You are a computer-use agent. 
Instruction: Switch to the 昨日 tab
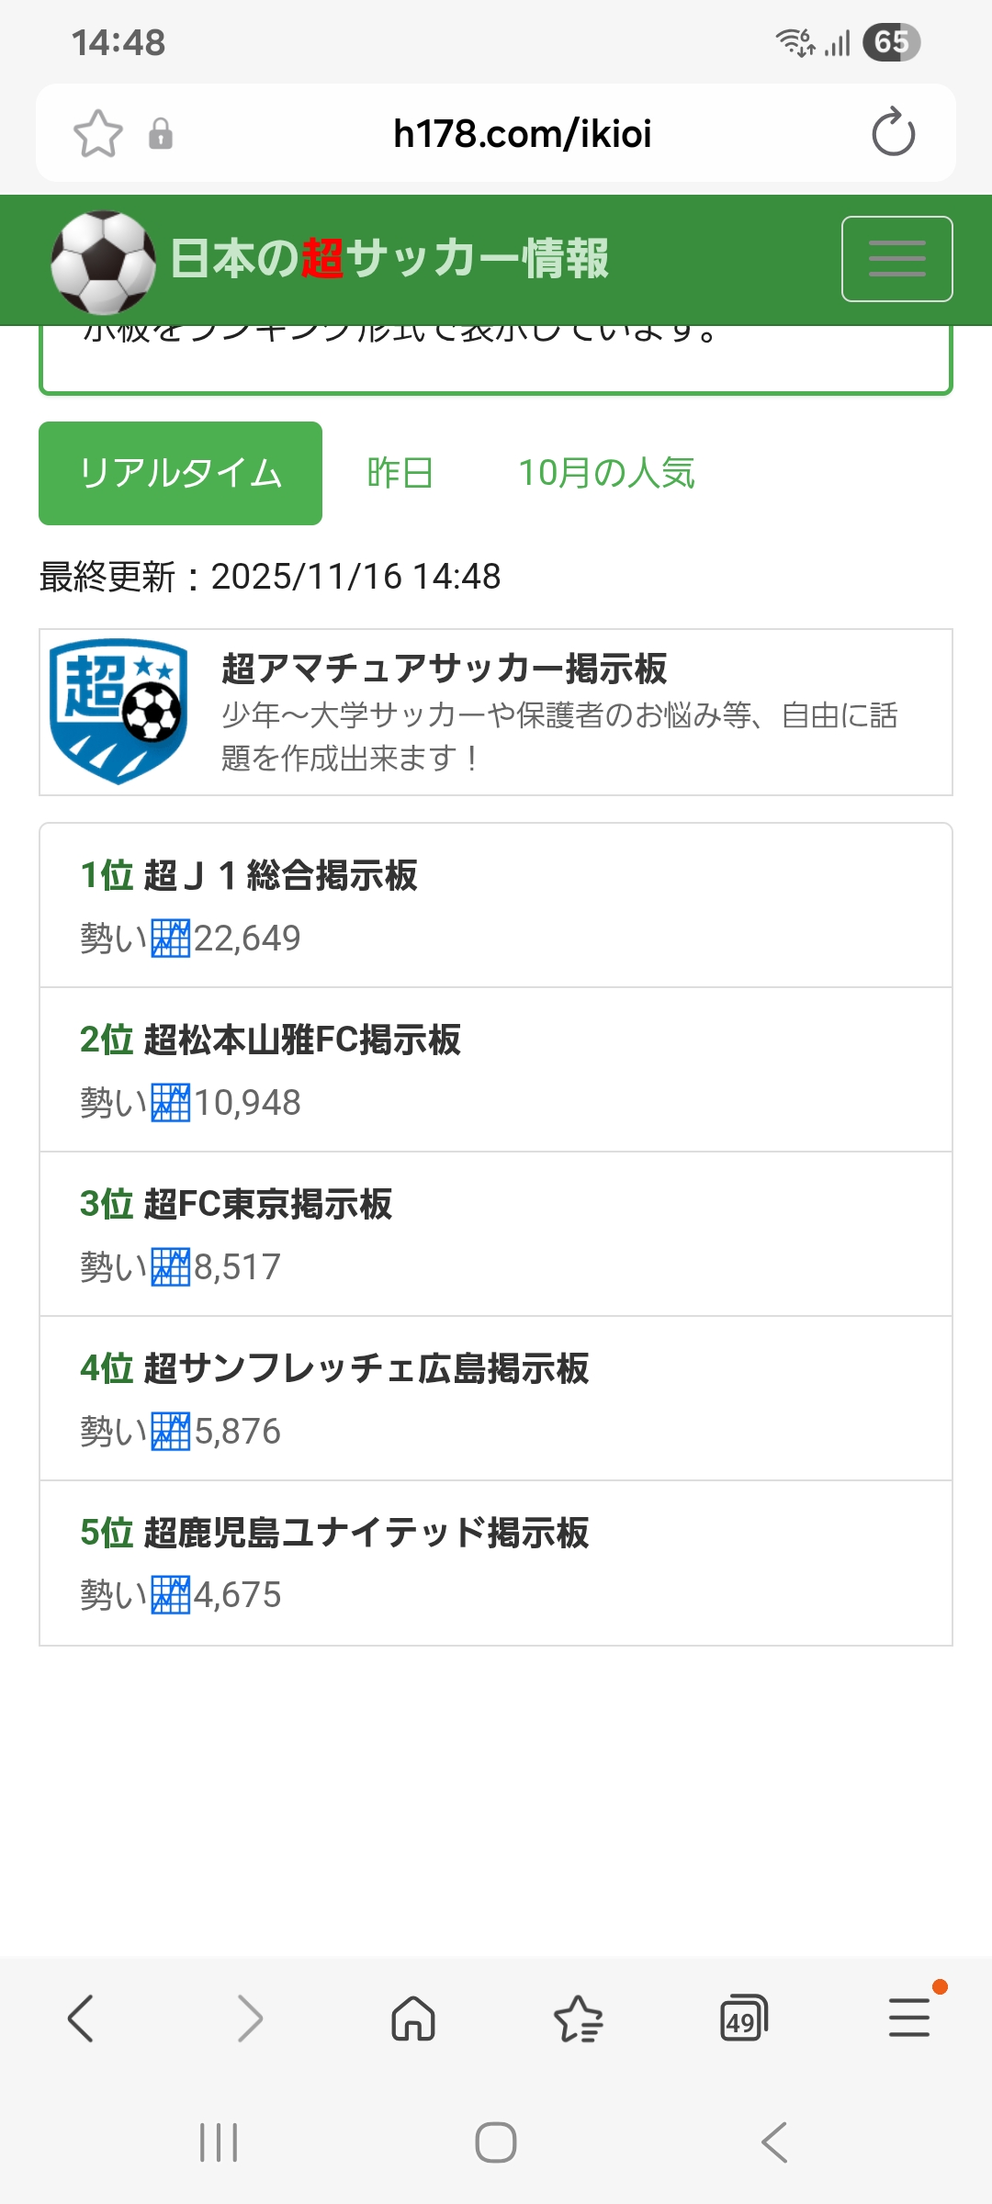pos(400,473)
